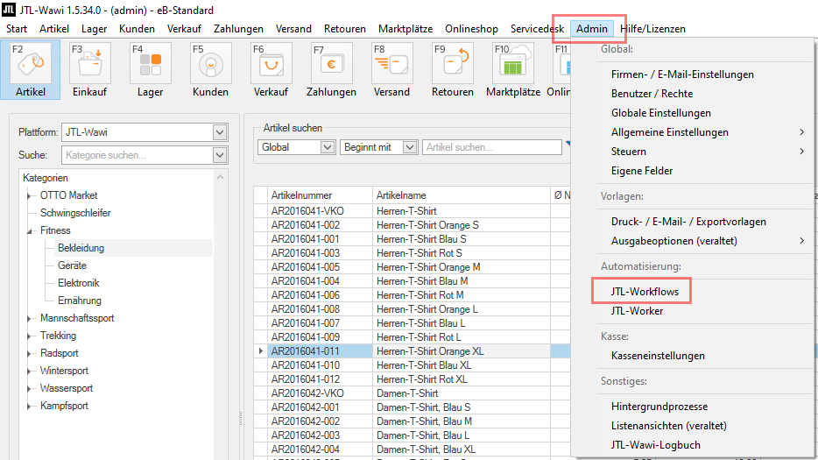Image resolution: width=818 pixels, height=460 pixels.
Task: Sort by Artikelname column header
Action: point(462,195)
